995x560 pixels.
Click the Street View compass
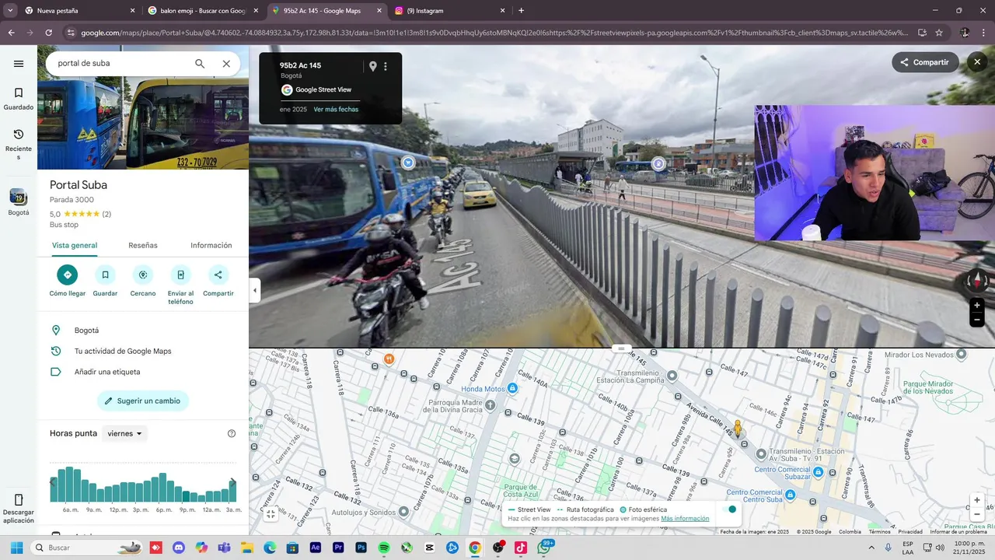point(977,281)
